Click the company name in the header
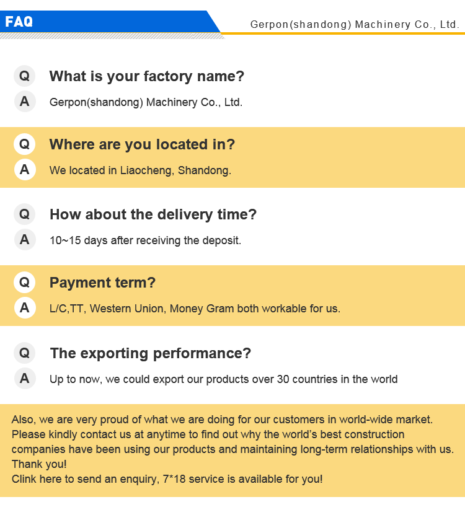Image resolution: width=465 pixels, height=515 pixels. pos(355,25)
